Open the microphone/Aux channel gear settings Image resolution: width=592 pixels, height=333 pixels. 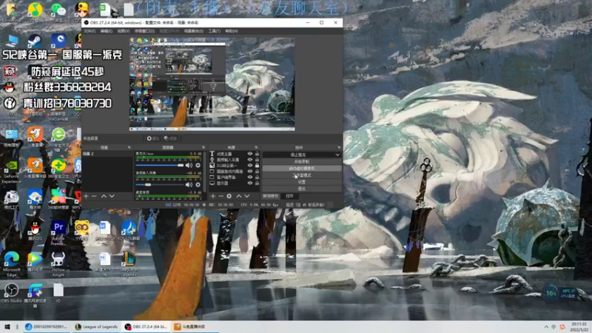tap(198, 165)
